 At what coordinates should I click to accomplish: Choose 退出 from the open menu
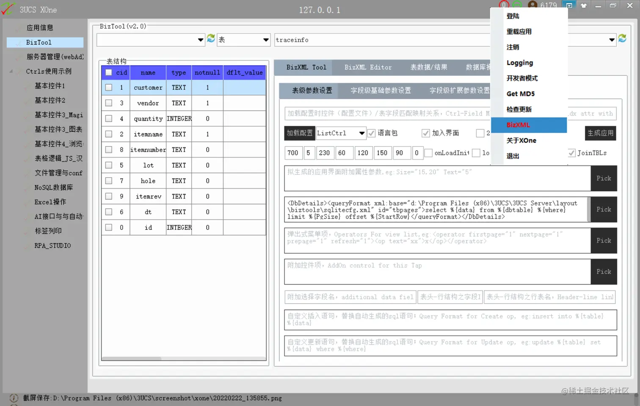(x=512, y=155)
